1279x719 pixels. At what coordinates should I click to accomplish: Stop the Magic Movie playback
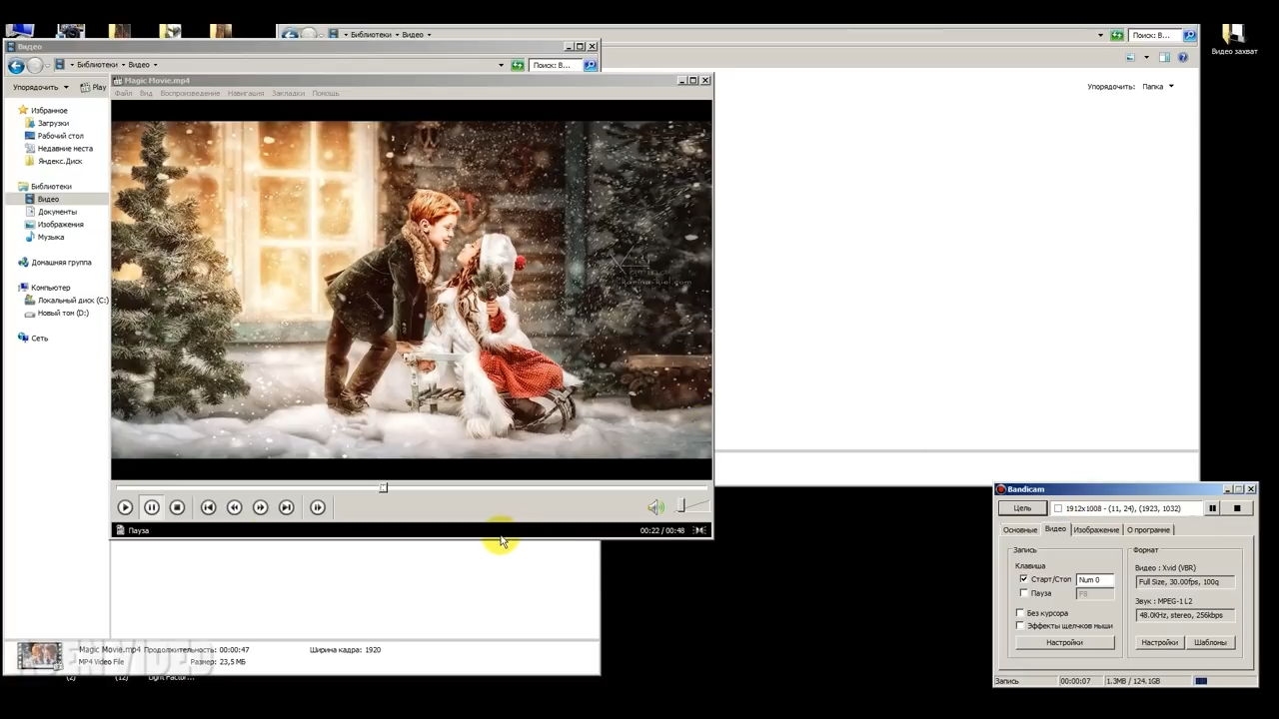pyautogui.click(x=177, y=507)
